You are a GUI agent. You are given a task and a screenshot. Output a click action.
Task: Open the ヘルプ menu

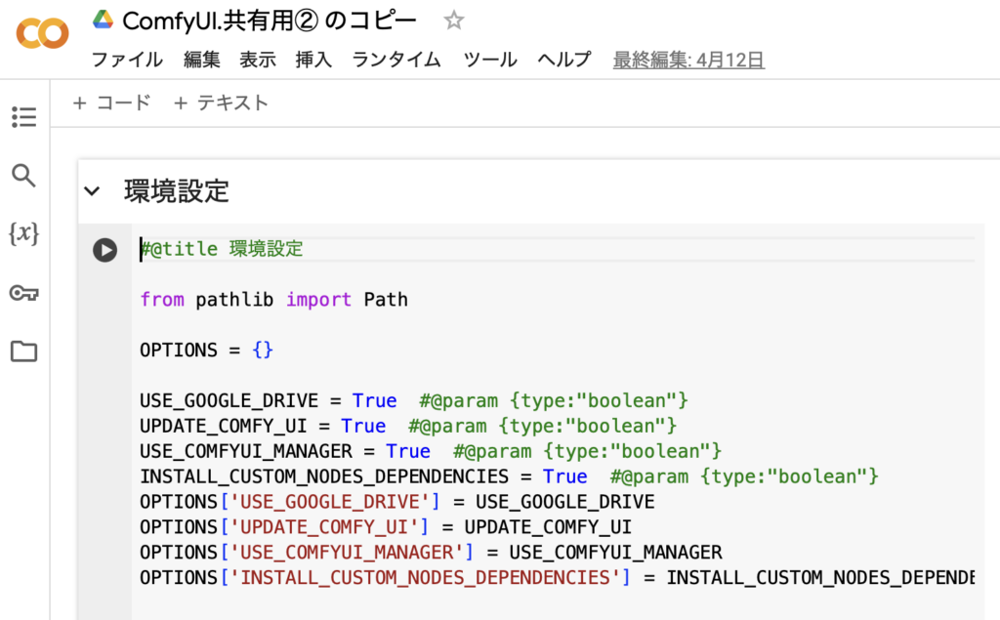[564, 60]
